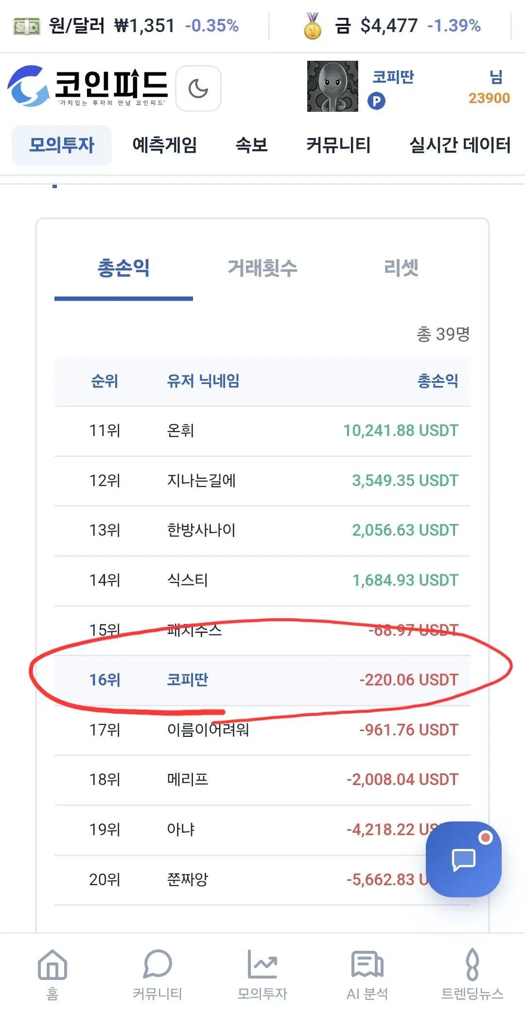Toggle dark mode with the moon icon

(x=198, y=88)
